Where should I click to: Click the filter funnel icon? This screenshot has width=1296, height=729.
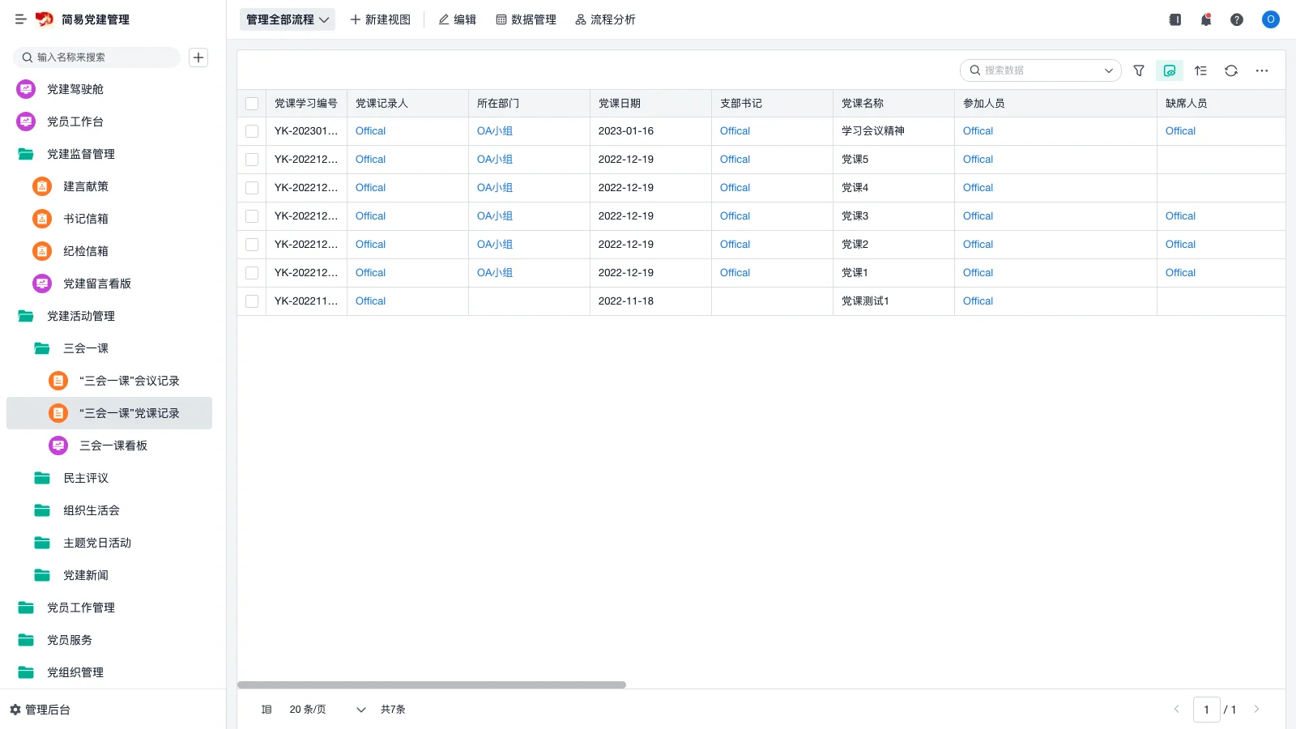click(1139, 70)
